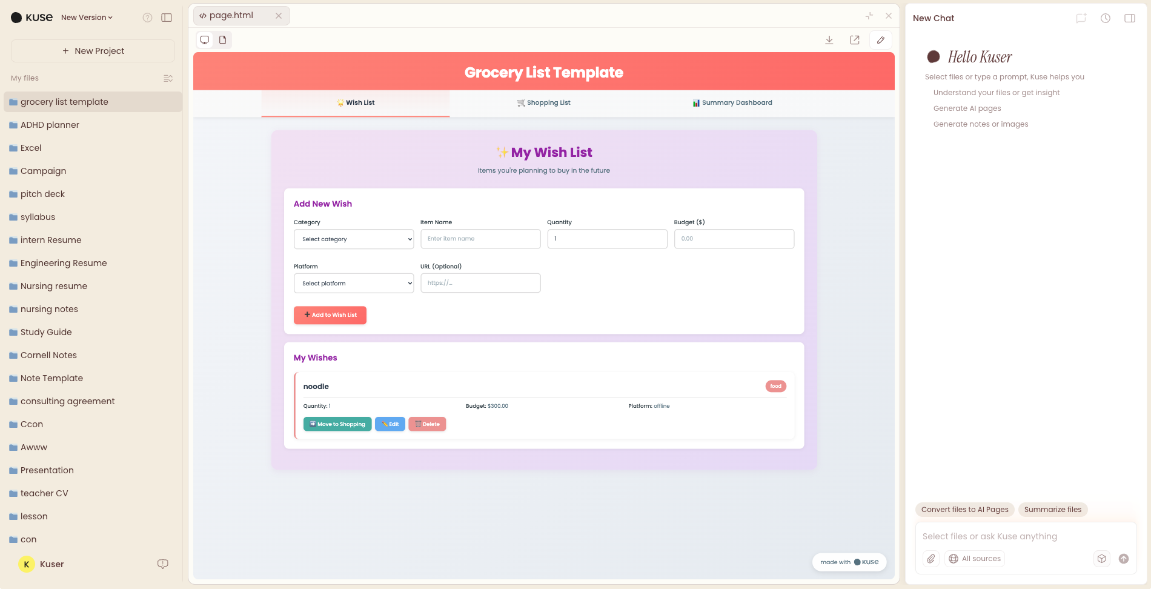This screenshot has width=1151, height=589.
Task: Click the model cube icon in the chat input
Action: (1101, 559)
